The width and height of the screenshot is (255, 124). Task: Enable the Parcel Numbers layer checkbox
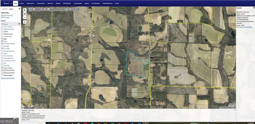coord(2,26)
